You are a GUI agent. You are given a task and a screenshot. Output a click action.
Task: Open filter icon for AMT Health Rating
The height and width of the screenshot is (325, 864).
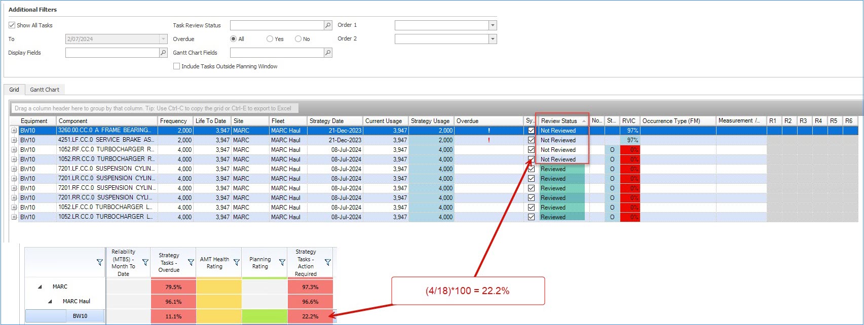237,262
